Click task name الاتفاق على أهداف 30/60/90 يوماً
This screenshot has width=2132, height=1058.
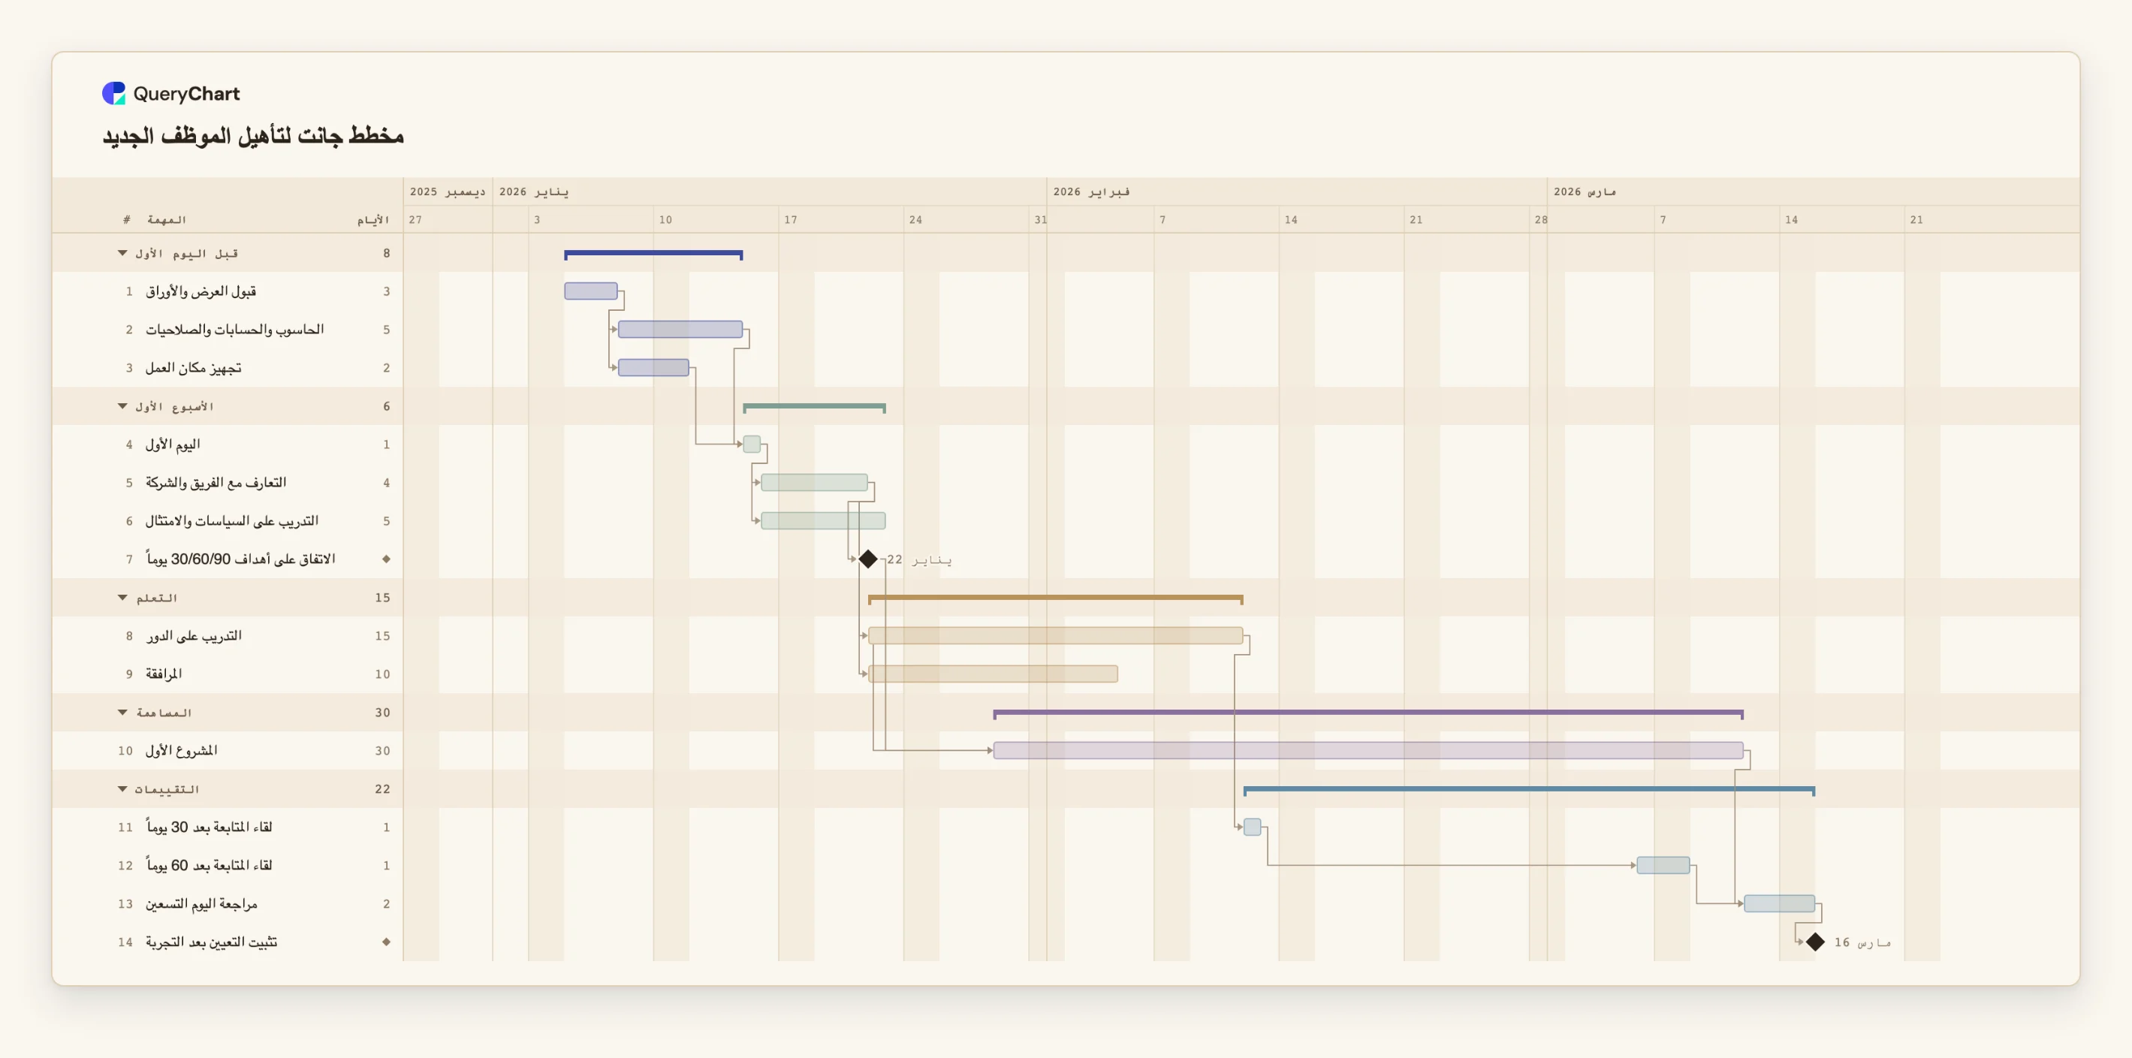pyautogui.click(x=241, y=559)
